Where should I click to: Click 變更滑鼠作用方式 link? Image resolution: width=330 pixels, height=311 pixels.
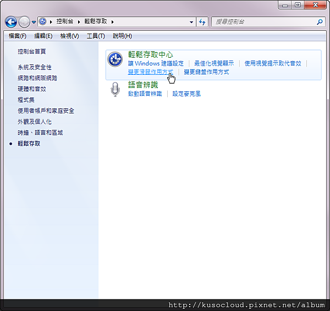[x=151, y=72]
